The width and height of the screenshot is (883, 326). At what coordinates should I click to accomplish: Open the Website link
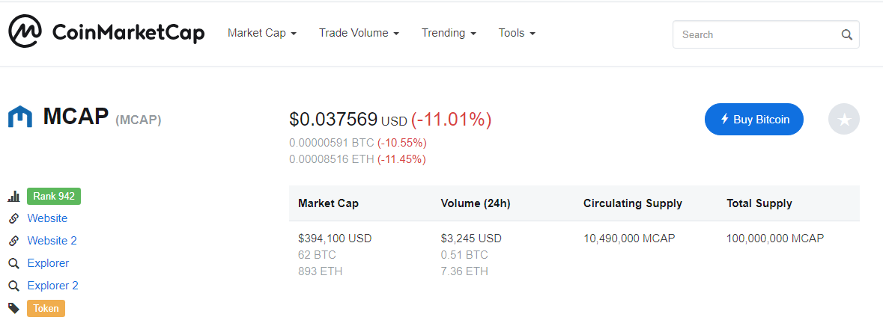coord(47,218)
